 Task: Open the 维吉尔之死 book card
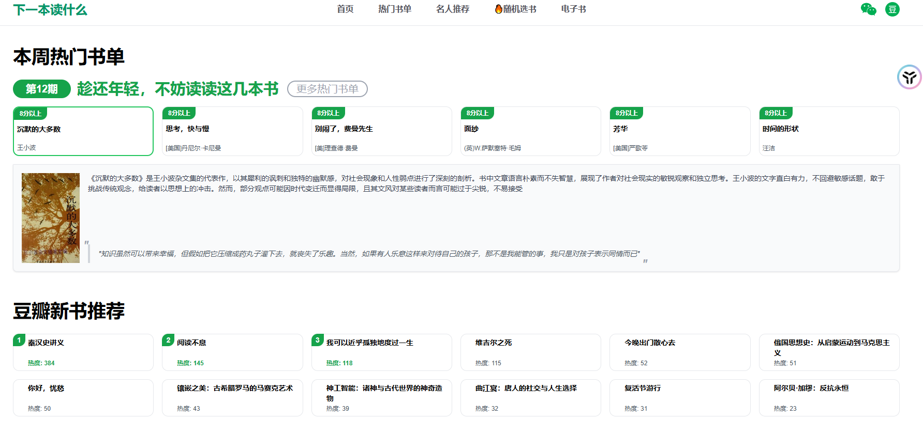[x=531, y=352]
